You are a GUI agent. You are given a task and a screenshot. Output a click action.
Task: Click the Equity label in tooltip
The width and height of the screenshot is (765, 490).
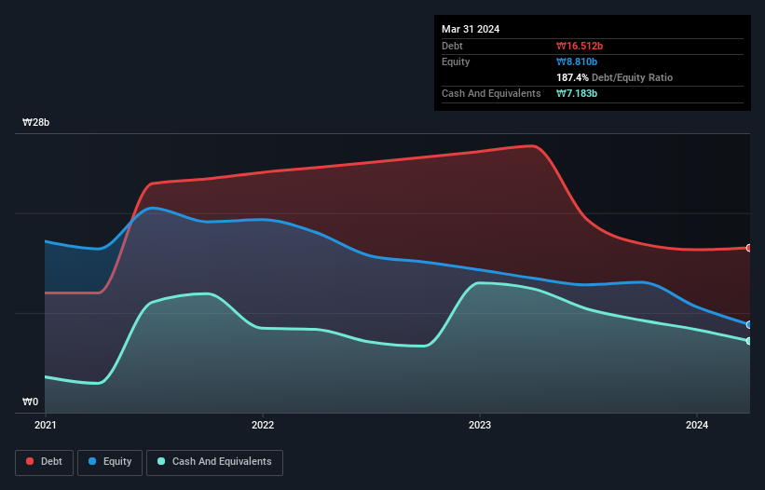pos(456,61)
